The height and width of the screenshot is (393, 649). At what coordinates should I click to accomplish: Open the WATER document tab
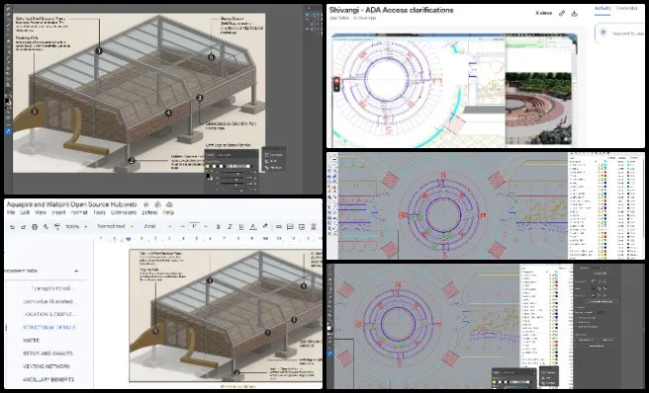click(31, 341)
